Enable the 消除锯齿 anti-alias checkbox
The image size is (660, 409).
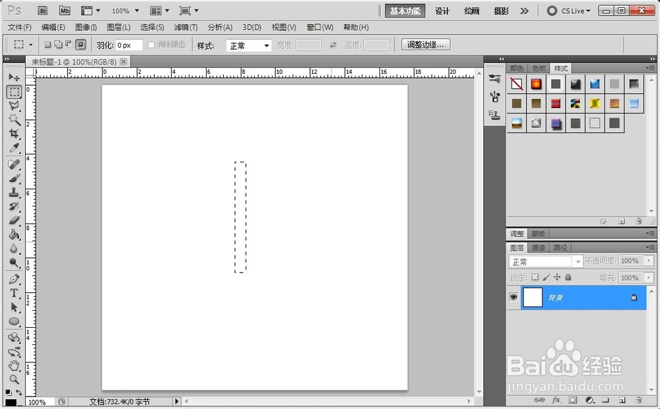[151, 45]
